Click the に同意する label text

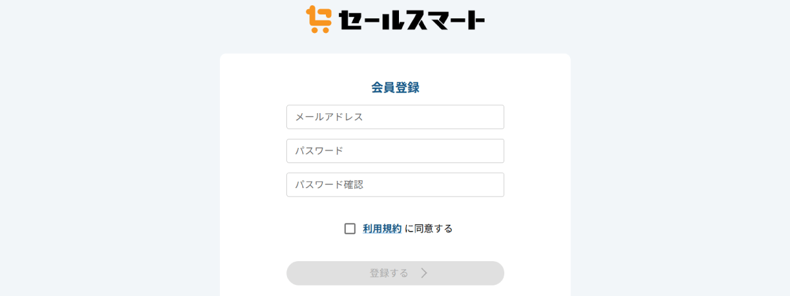click(x=429, y=229)
